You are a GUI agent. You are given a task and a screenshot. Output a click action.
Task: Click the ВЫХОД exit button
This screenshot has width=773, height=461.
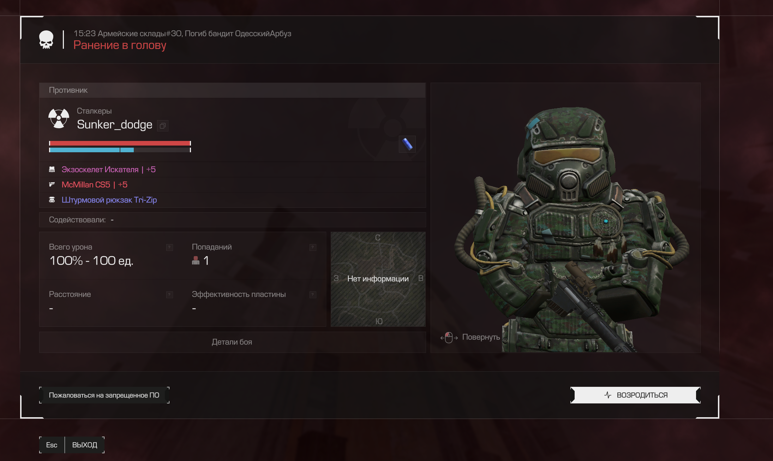tap(85, 445)
